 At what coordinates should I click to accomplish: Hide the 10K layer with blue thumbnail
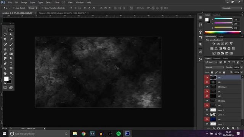point(207,119)
